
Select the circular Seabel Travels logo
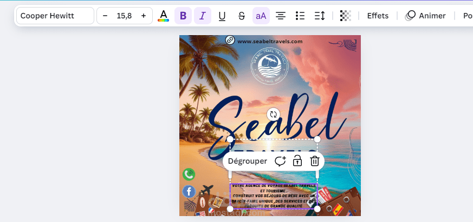(269, 65)
